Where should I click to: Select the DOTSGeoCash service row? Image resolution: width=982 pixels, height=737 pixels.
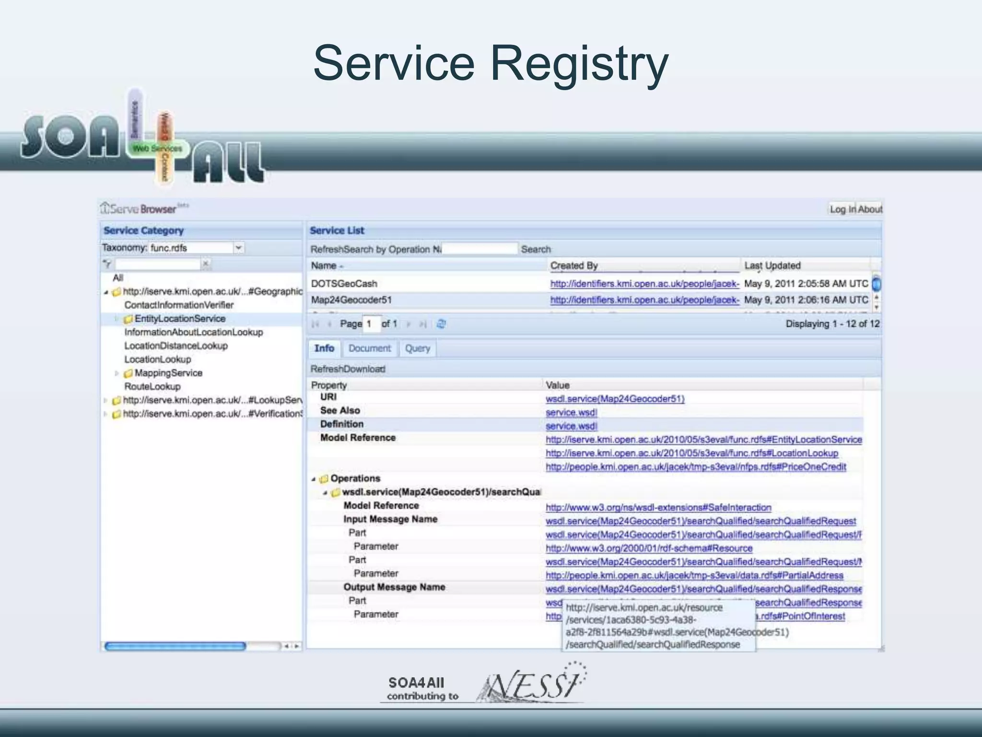590,284
